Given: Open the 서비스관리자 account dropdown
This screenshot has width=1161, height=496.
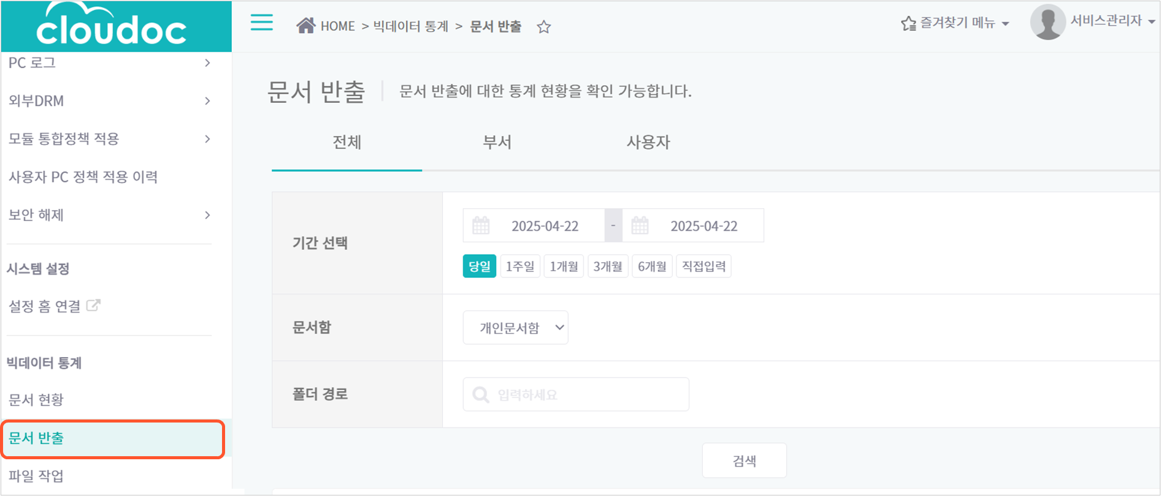Looking at the screenshot, I should coord(1112,21).
